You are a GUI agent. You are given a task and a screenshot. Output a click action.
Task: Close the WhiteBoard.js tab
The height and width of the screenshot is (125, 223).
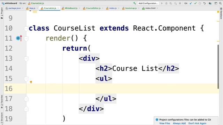pos(79,8)
